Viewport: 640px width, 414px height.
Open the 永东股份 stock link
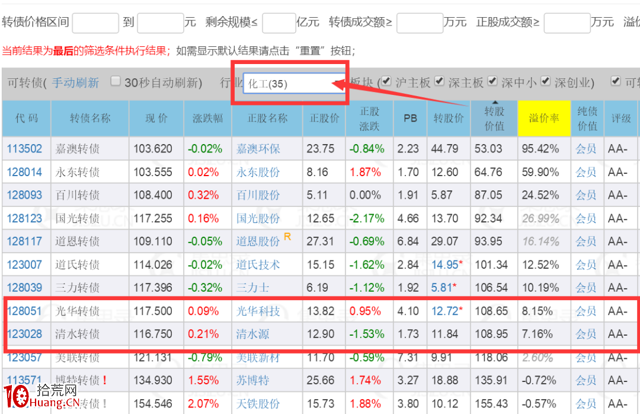pos(258,172)
